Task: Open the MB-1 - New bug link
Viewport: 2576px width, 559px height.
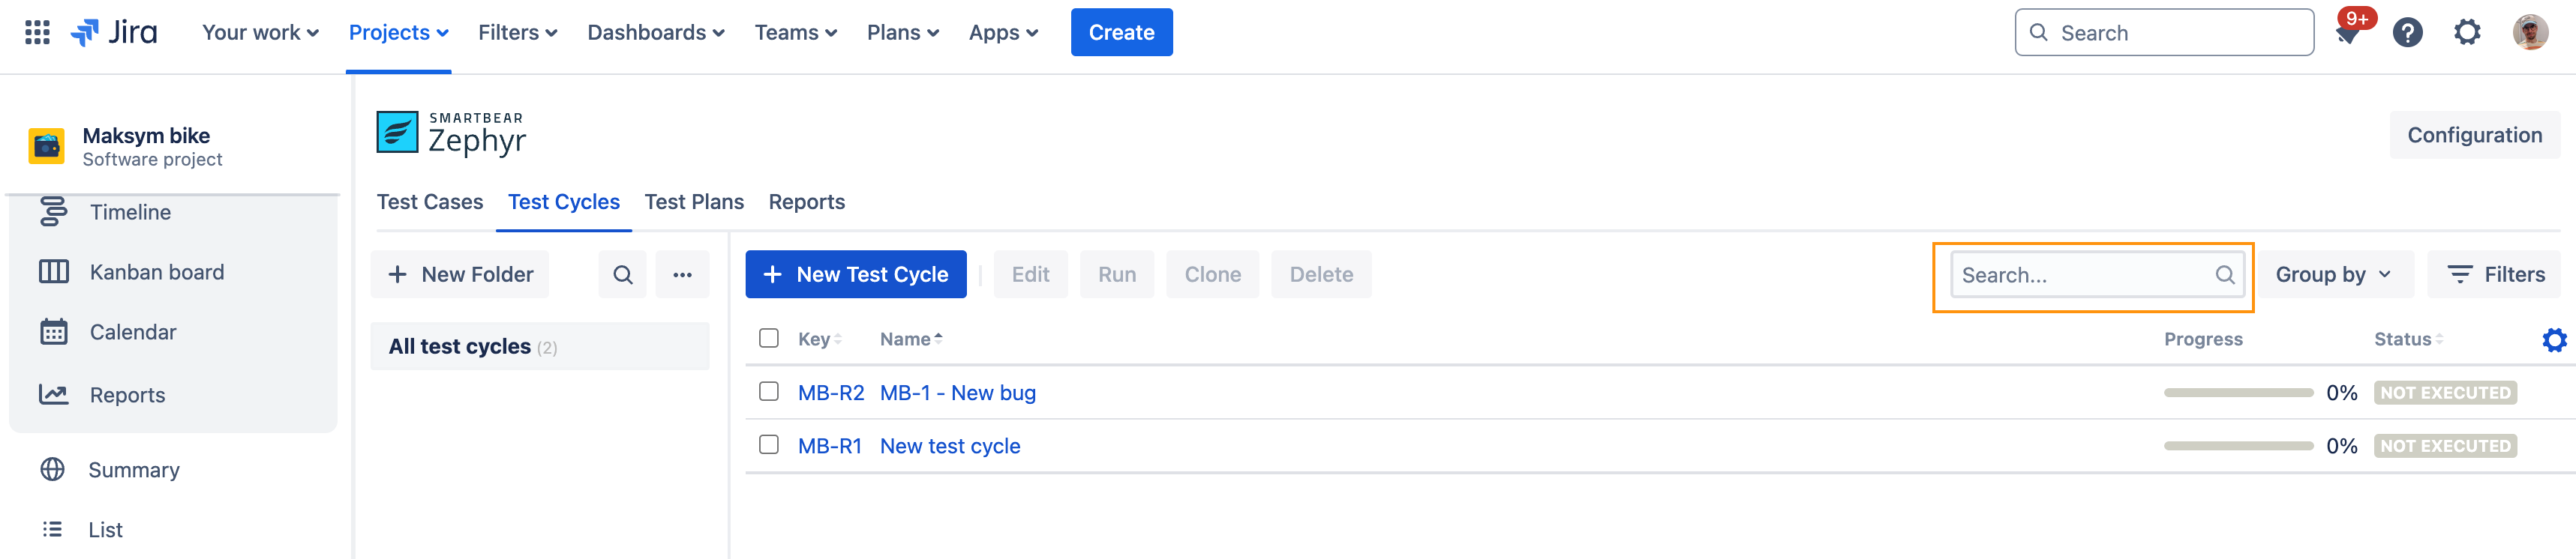Action: (x=957, y=393)
